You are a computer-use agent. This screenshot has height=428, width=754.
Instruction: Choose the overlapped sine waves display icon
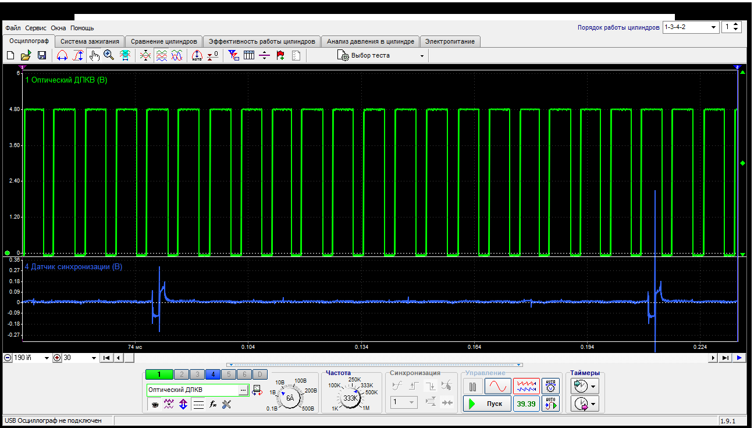pos(177,55)
